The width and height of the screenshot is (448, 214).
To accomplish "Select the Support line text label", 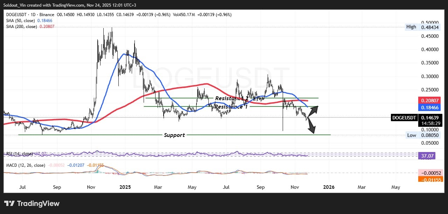I will [x=174, y=135].
